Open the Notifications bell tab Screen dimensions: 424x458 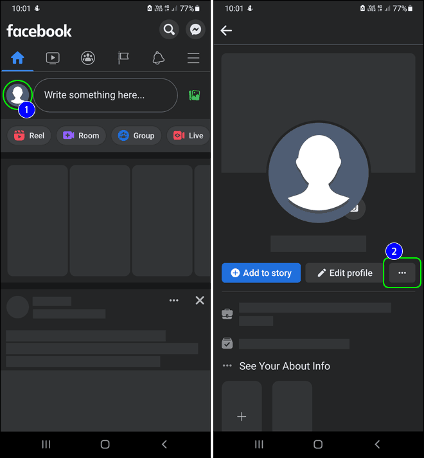click(159, 58)
